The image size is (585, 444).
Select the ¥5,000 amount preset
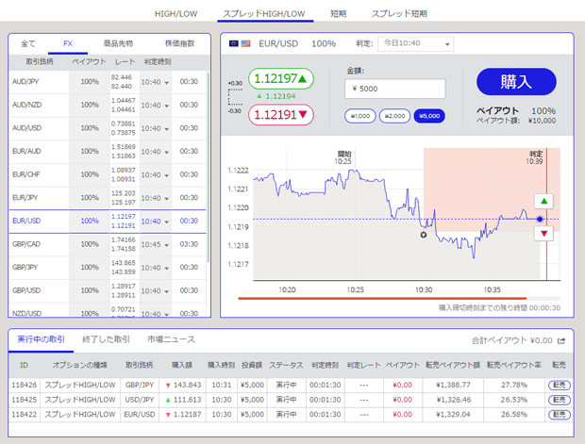pos(429,116)
